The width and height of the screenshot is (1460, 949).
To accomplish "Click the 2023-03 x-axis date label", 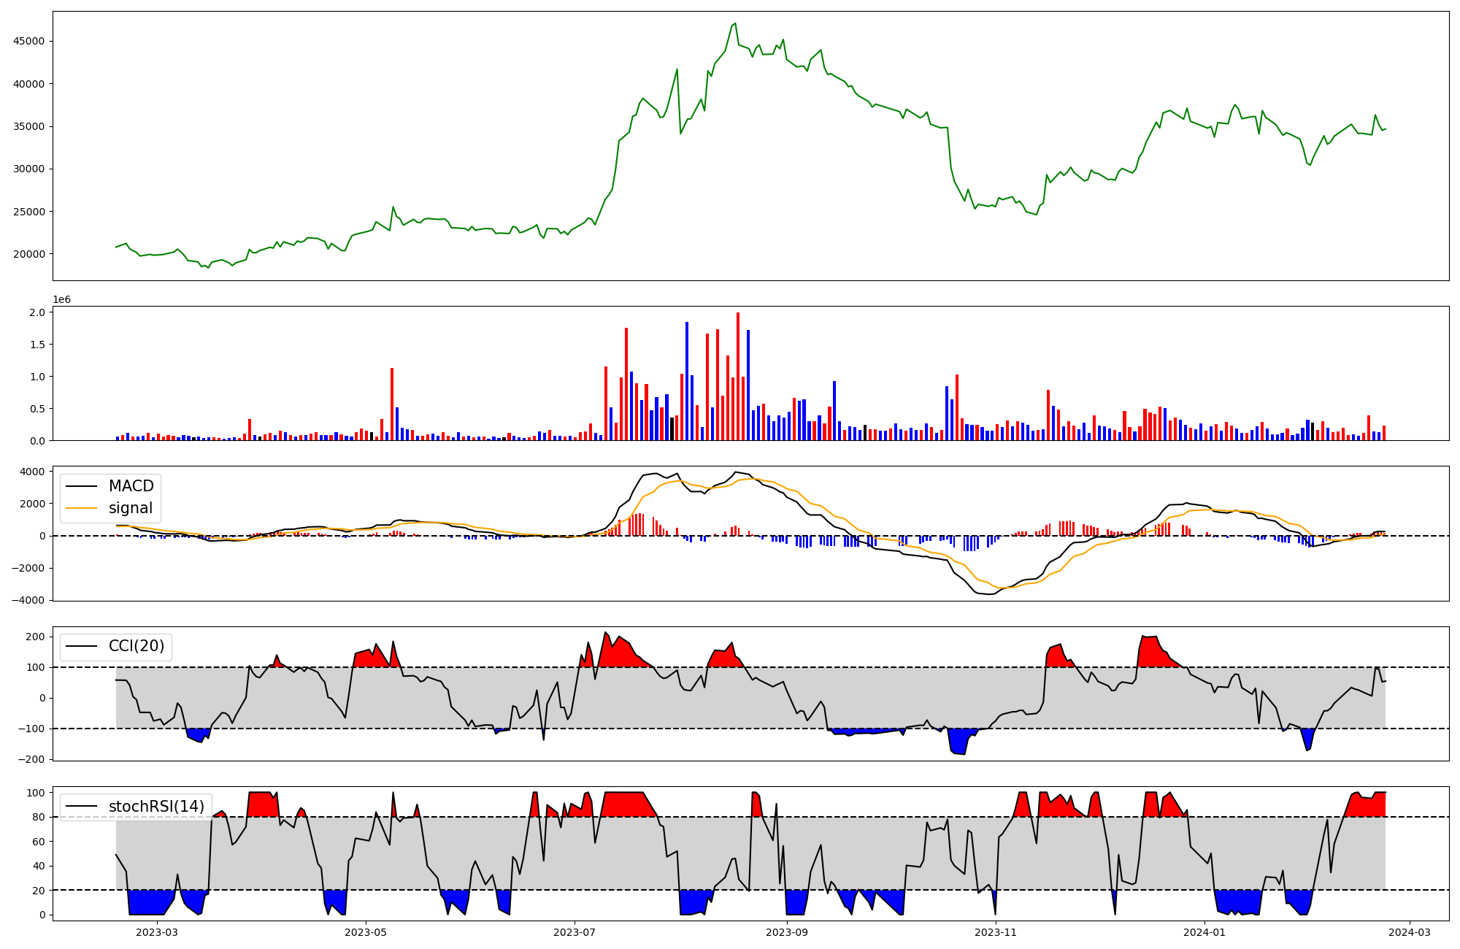I will click(157, 932).
